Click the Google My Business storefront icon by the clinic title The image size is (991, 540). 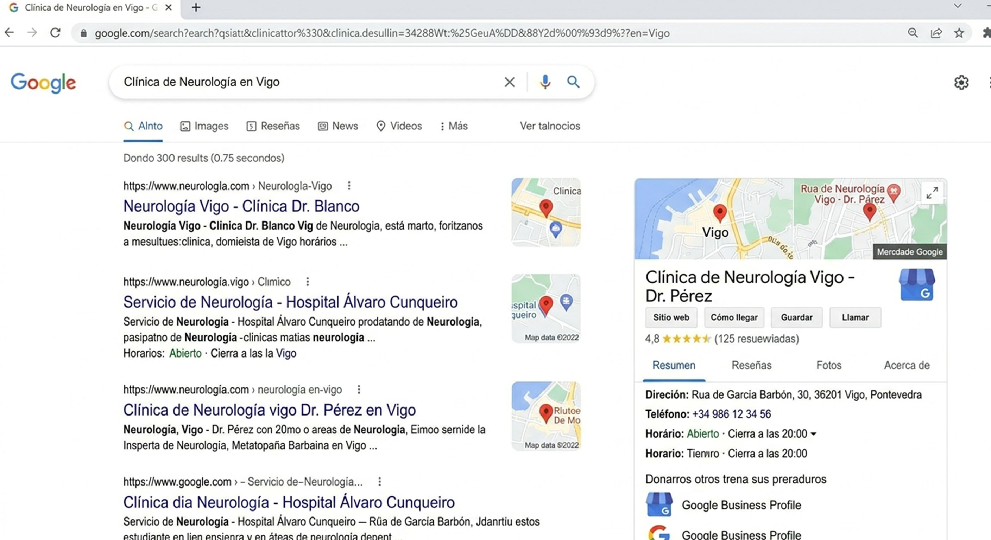tap(917, 284)
